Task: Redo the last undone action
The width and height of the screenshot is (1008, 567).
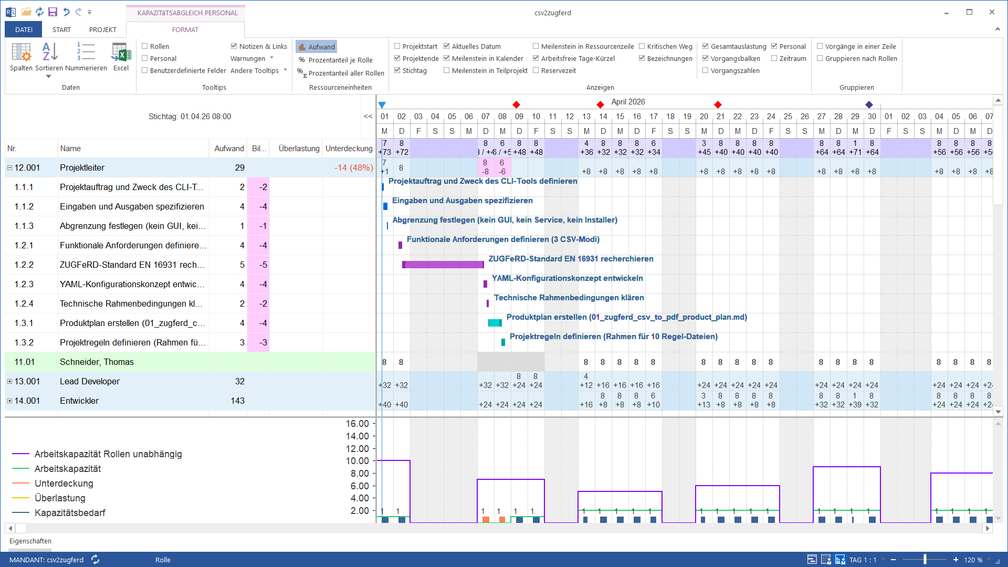Action: point(78,12)
